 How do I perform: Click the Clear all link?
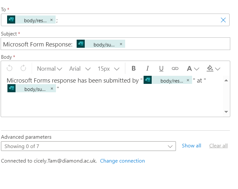[x=218, y=146]
